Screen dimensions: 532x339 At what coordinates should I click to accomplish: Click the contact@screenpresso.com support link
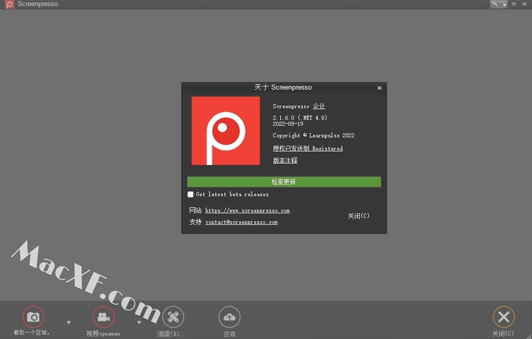point(241,222)
